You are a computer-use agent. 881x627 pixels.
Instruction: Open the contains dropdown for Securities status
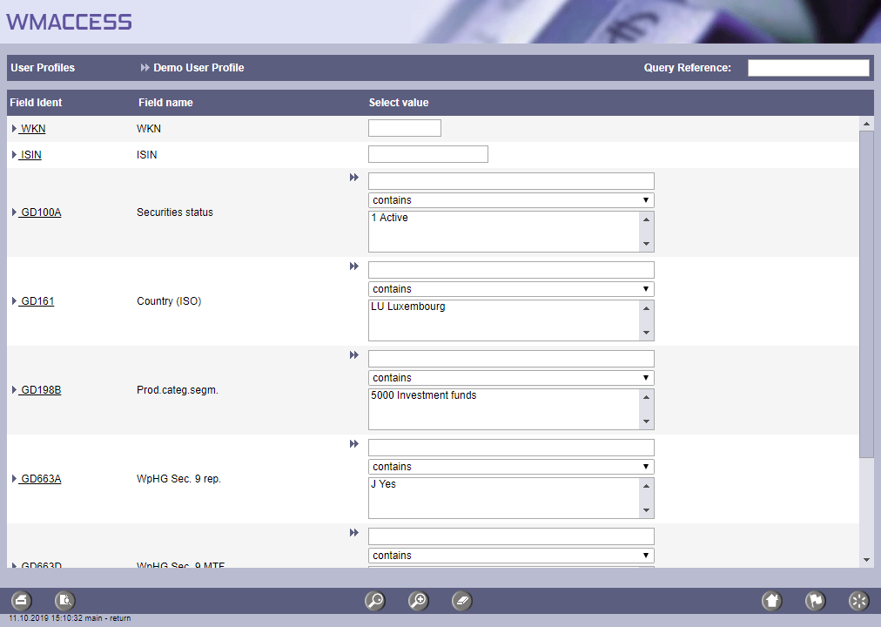(x=511, y=200)
